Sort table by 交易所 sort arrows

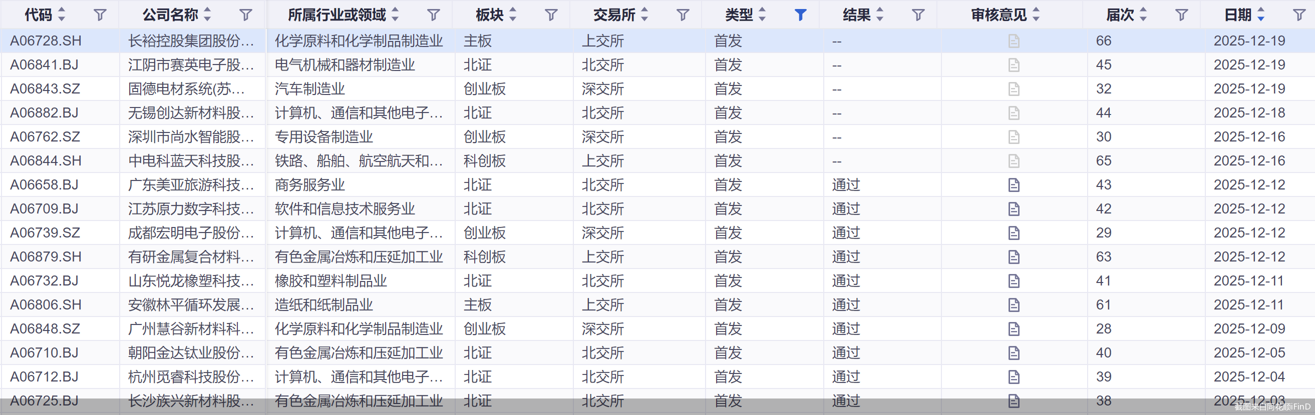click(645, 15)
